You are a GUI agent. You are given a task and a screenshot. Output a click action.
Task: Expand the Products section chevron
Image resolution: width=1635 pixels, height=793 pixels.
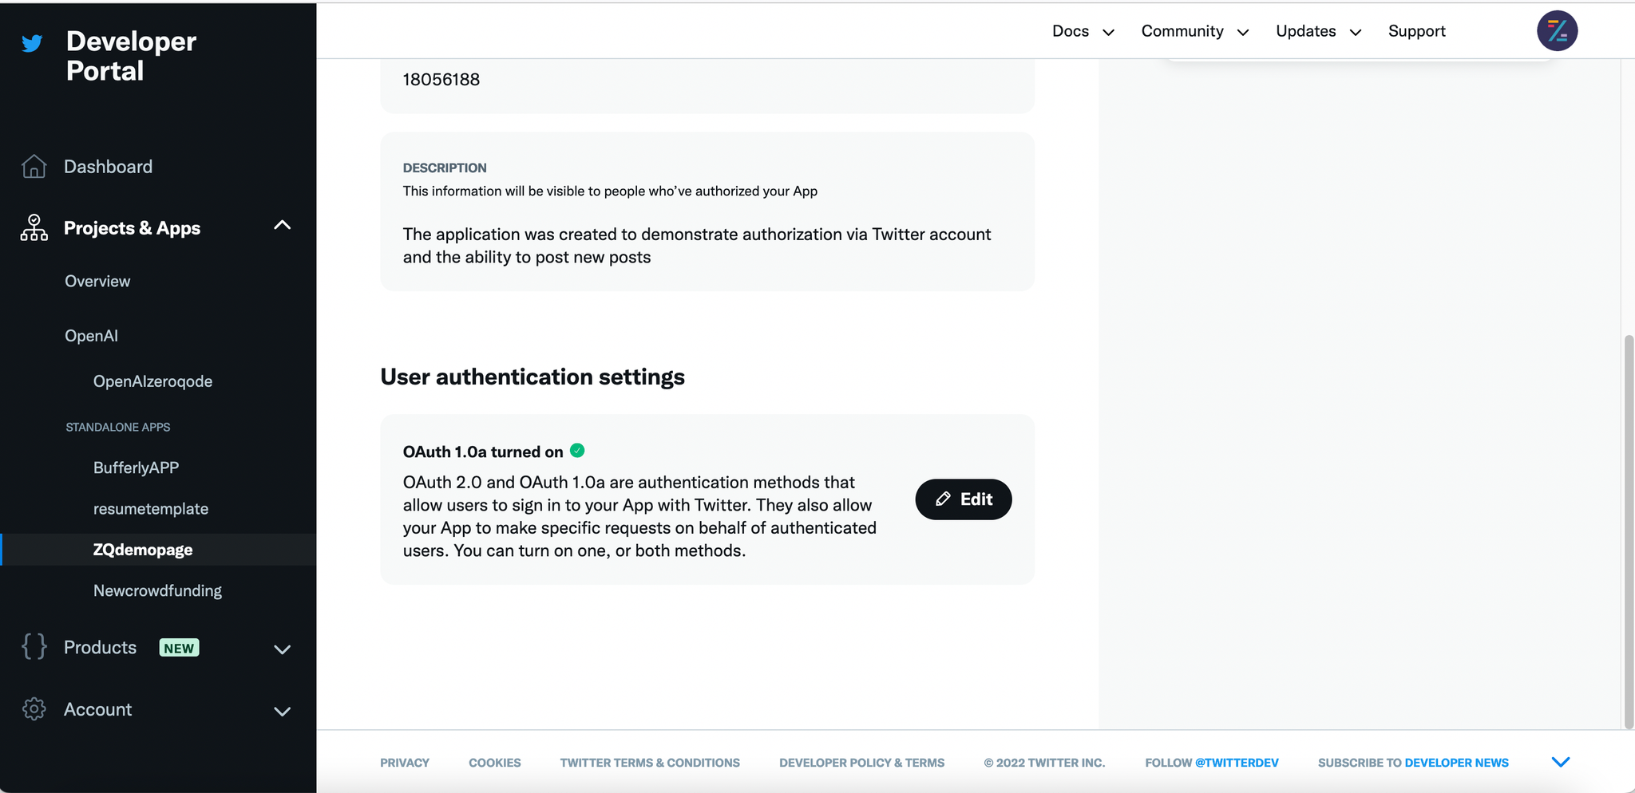tap(282, 649)
